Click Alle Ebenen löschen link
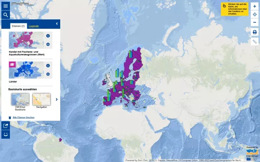 [x=23, y=118]
